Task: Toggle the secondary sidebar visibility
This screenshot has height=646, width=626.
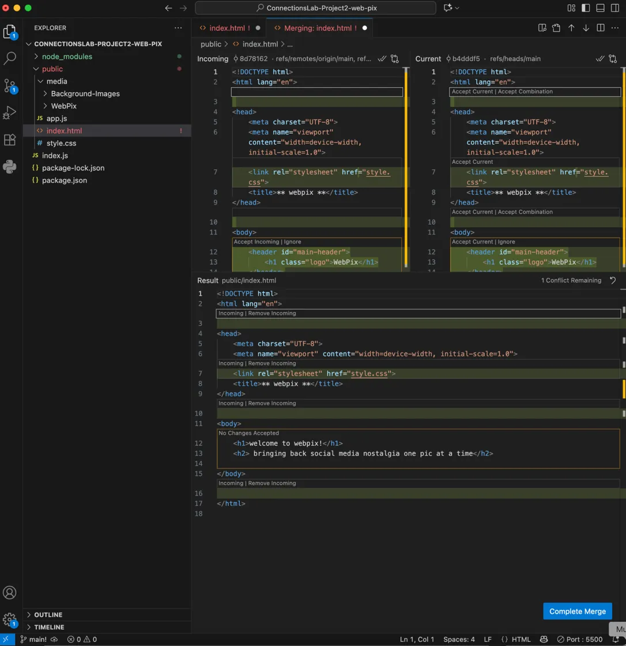Action: tap(614, 8)
